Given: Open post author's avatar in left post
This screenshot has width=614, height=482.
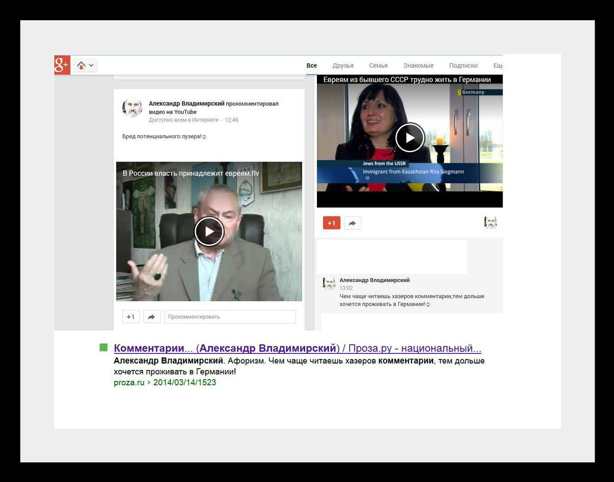Looking at the screenshot, I should [132, 108].
